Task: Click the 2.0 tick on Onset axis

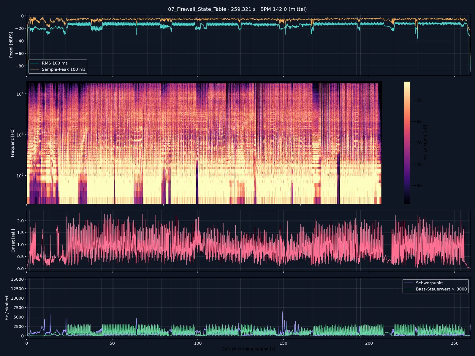Action: (x=20, y=221)
